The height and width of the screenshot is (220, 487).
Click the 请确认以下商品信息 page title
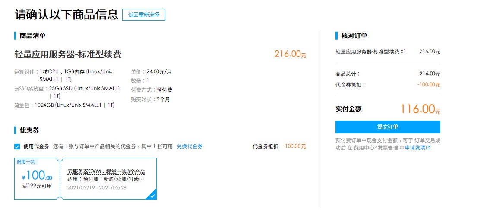66,15
